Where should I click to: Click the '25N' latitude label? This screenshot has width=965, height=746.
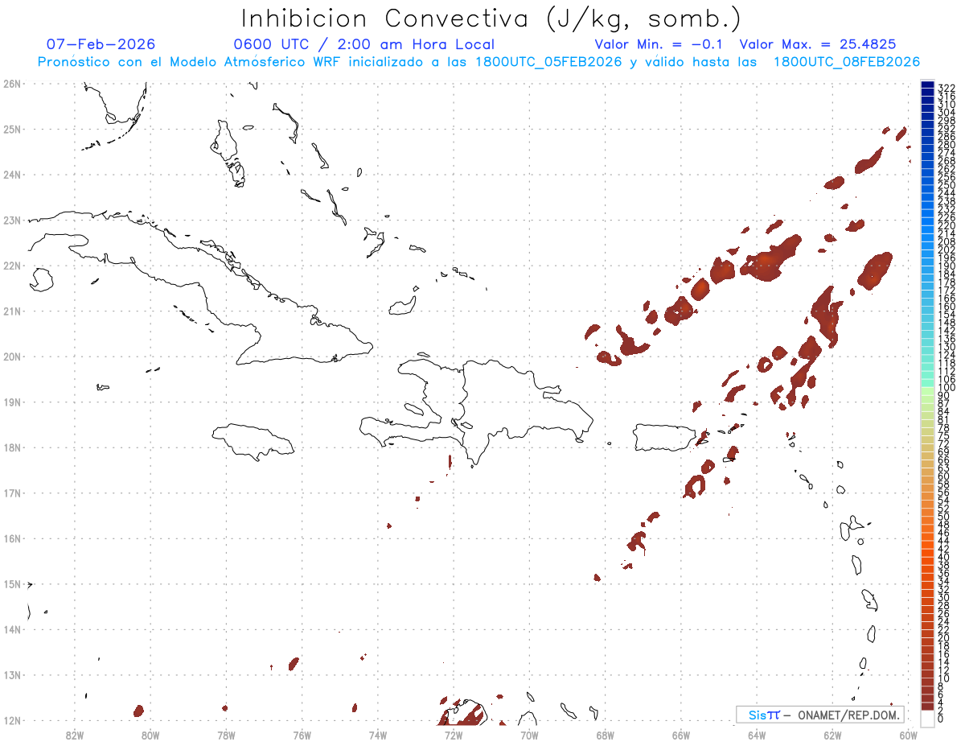point(12,129)
